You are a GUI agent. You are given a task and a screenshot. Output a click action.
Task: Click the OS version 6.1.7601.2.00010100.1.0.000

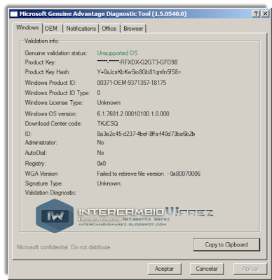pos(133,114)
